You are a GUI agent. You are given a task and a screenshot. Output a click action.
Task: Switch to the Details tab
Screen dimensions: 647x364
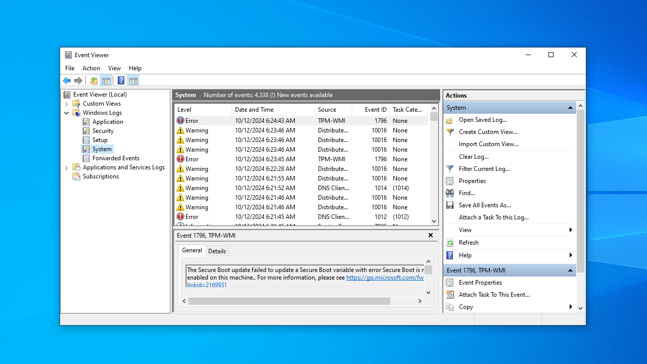point(217,251)
